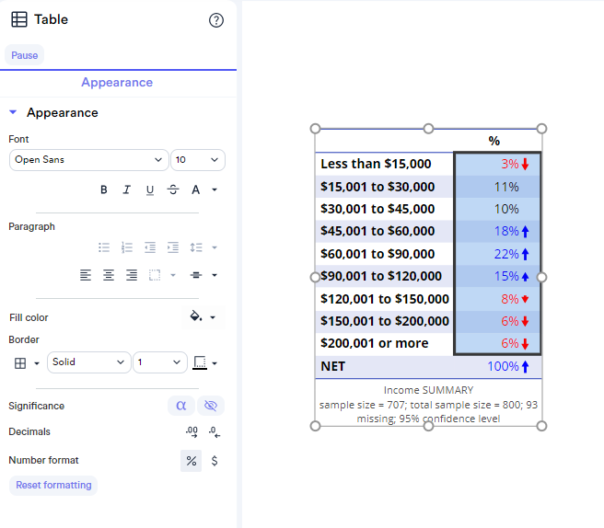Select the % column header

tap(494, 141)
